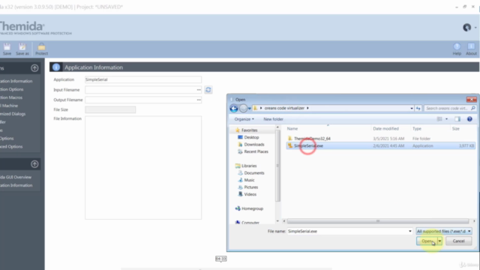Image resolution: width=480 pixels, height=270 pixels.
Task: Click the Open button
Action: (x=427, y=241)
